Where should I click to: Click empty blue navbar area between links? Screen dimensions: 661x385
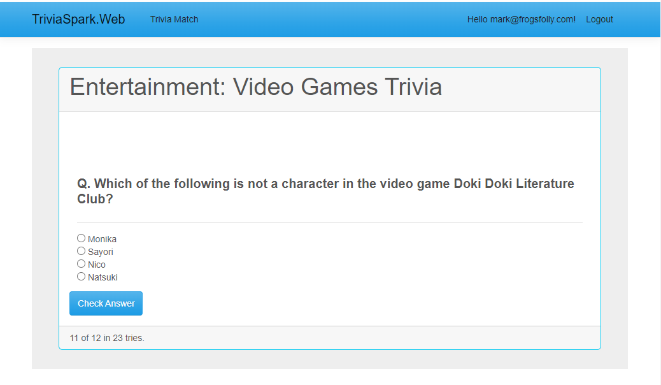(331, 19)
